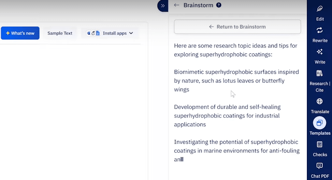The width and height of the screenshot is (332, 180).
Task: Open the Brainstorm help question mark
Action: (219, 5)
